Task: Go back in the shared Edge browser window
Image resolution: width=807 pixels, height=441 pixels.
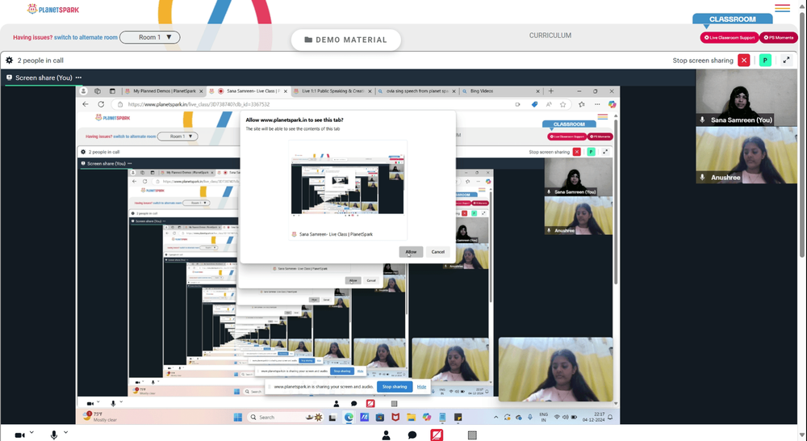Action: coord(86,104)
